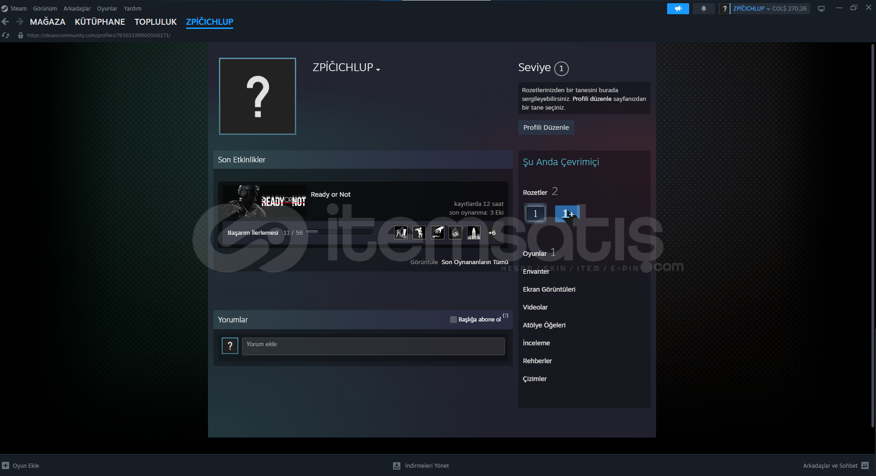This screenshot has width=876, height=476.
Task: Click the plus icon beside Oyun Ekle
Action: [x=6, y=465]
